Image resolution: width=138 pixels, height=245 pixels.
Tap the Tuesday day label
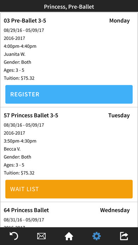pos(119,115)
